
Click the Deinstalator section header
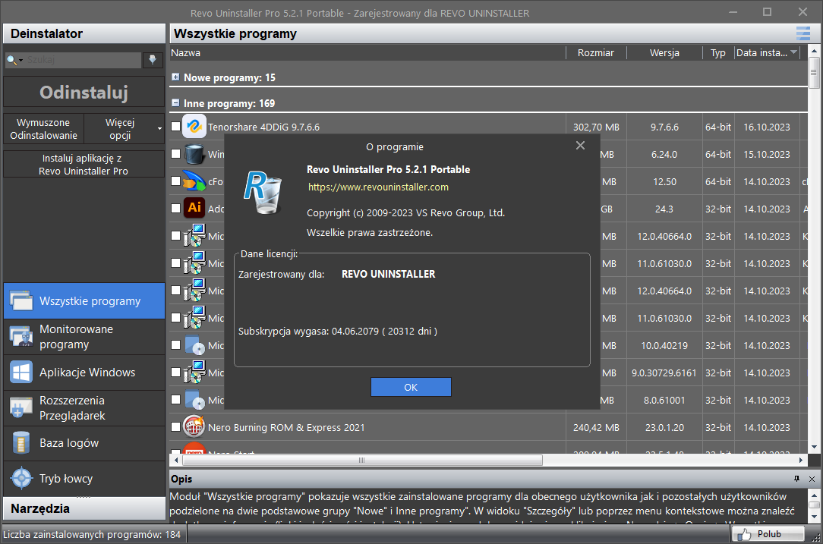(x=84, y=33)
